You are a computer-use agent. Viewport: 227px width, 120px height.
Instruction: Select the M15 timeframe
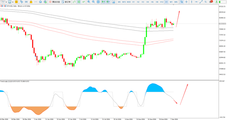pos(124,2)
